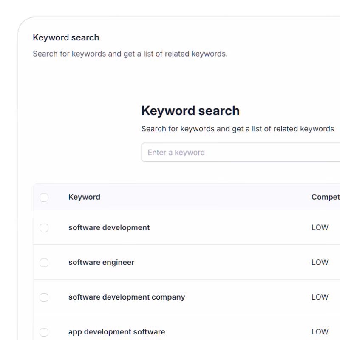Viewport: 340px width, 340px height.
Task: Click the 'software engineer' keyword text
Action: (x=102, y=262)
